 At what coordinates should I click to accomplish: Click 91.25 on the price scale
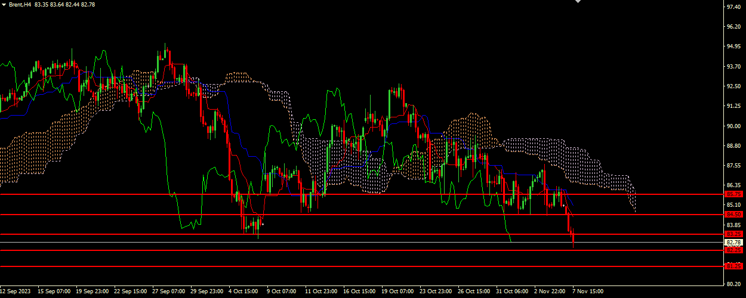tap(733, 106)
